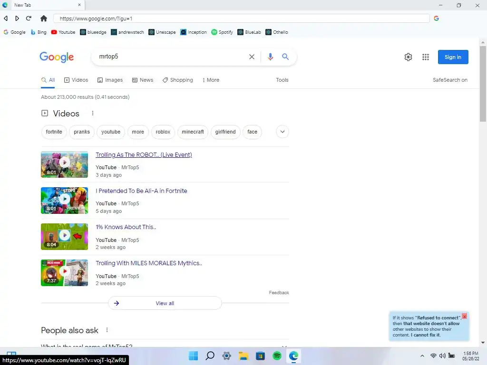Click the browser back arrow
The height and width of the screenshot is (365, 487).
tap(6, 19)
